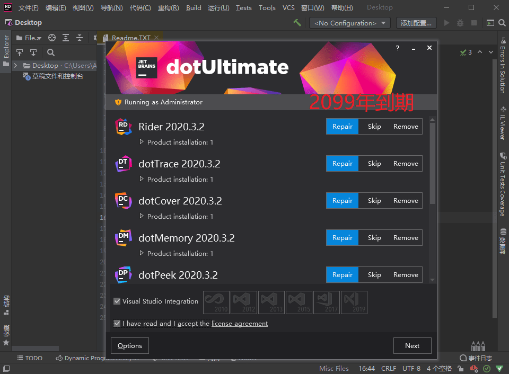Open the 编辑(E) menu
This screenshot has width=509, height=374.
click(56, 8)
